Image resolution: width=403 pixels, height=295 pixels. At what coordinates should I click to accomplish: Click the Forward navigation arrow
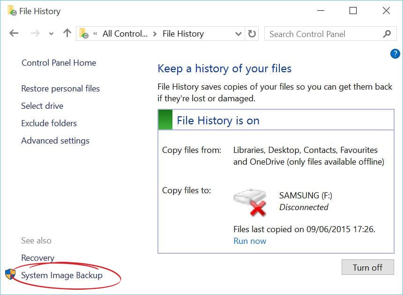[x=35, y=33]
